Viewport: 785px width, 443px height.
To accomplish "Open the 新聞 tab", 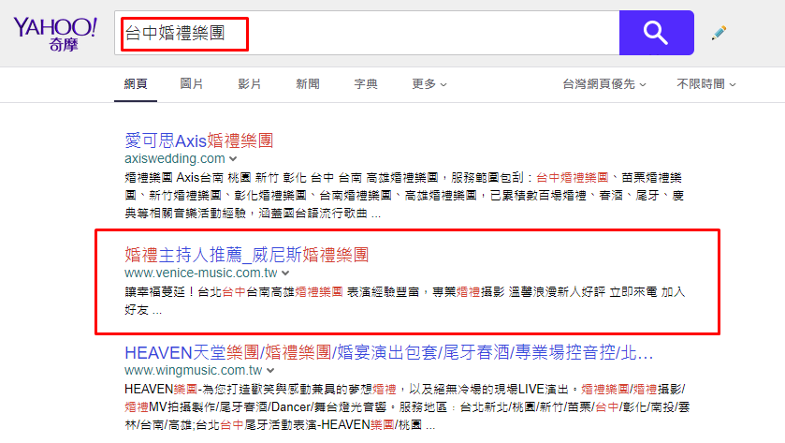I will tap(308, 83).
